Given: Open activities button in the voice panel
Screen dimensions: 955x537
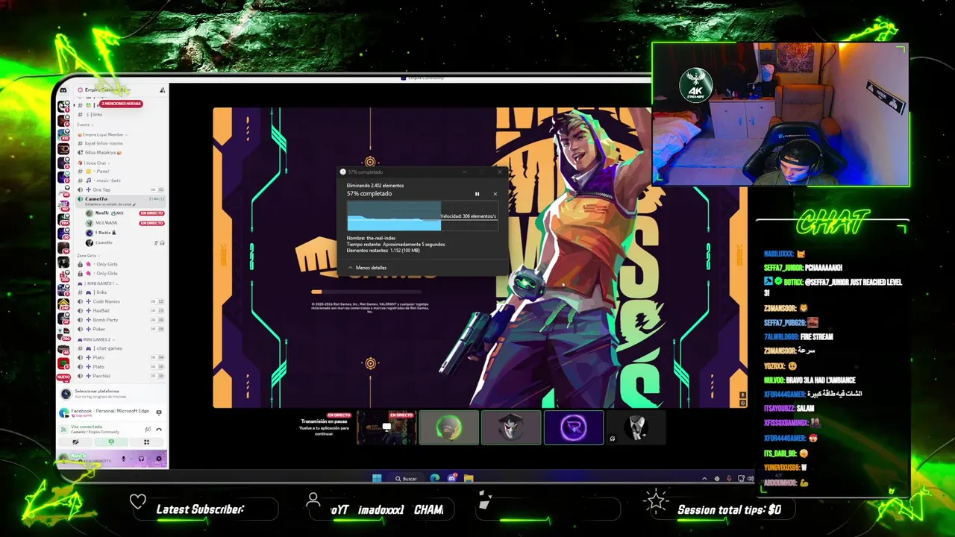Looking at the screenshot, I should point(147,442).
